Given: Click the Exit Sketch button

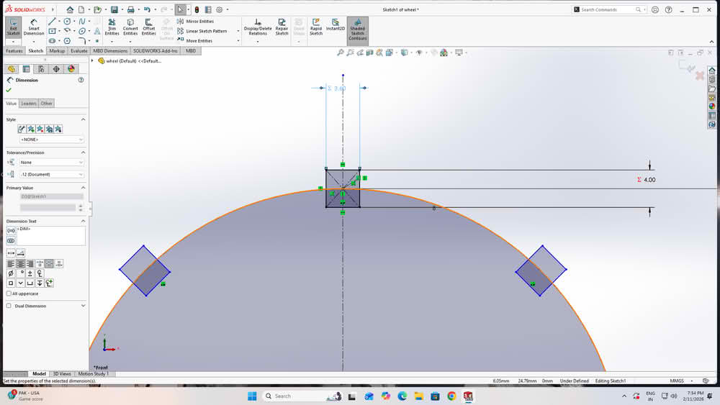Looking at the screenshot, I should pos(13,27).
